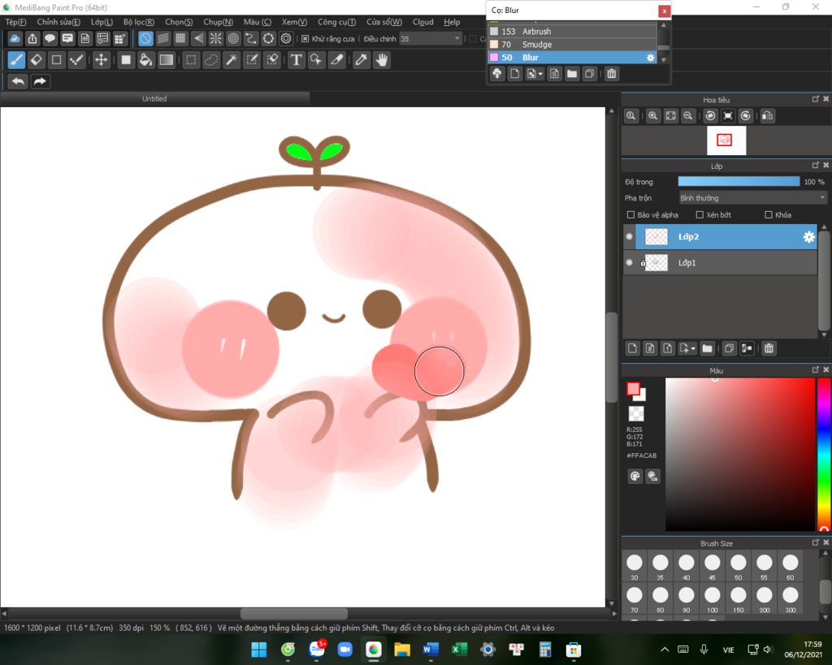Open the Công cụ menu
The height and width of the screenshot is (665, 832).
click(x=336, y=22)
